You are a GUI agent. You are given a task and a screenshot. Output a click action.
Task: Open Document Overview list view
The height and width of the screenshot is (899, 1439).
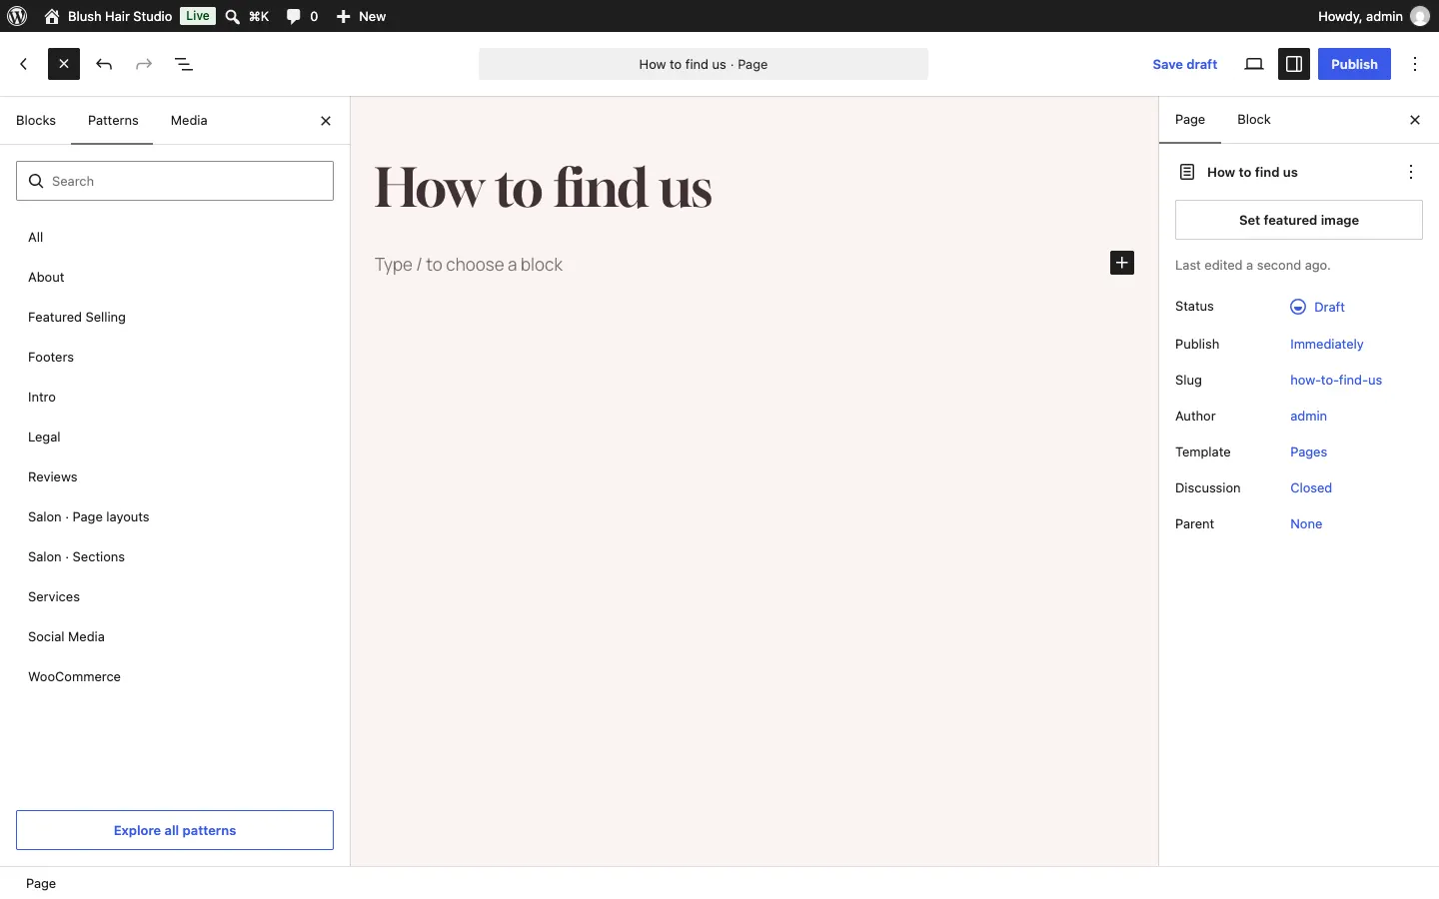click(x=184, y=64)
